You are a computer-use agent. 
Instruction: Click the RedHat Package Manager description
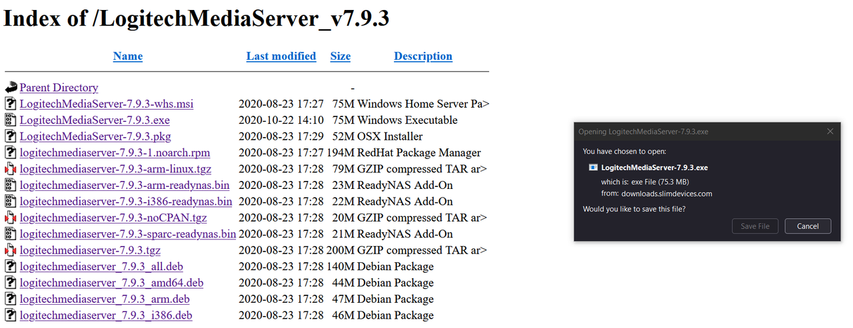click(x=419, y=152)
